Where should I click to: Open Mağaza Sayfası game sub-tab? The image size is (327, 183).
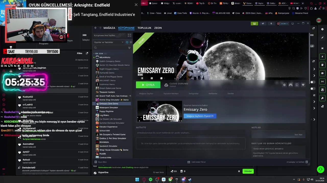(x=146, y=94)
